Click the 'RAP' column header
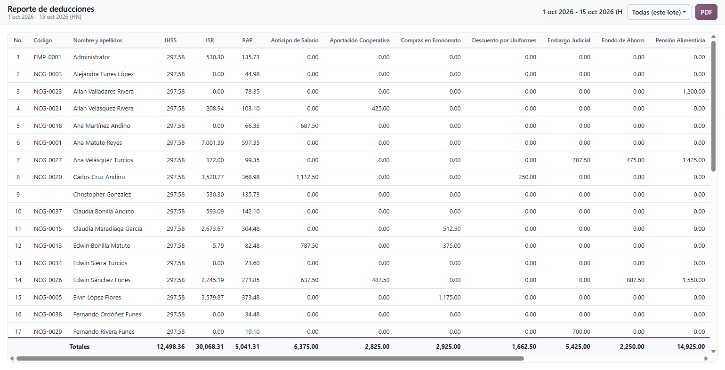 (x=248, y=40)
